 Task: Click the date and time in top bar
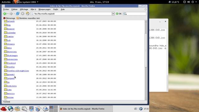point(99,2)
